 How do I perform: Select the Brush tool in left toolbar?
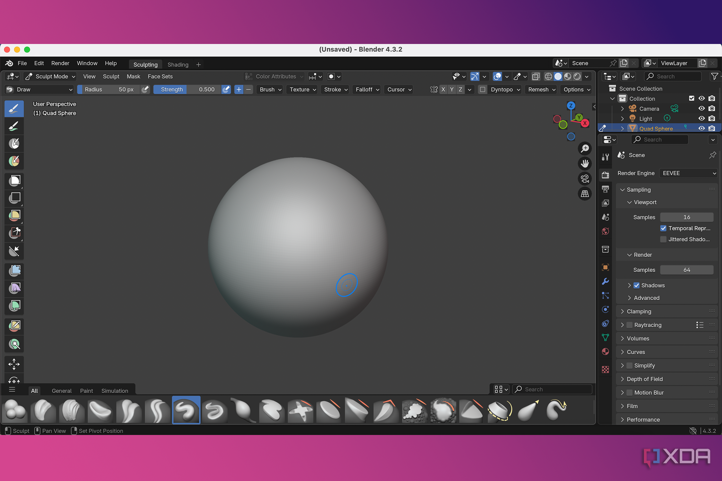tap(14, 109)
